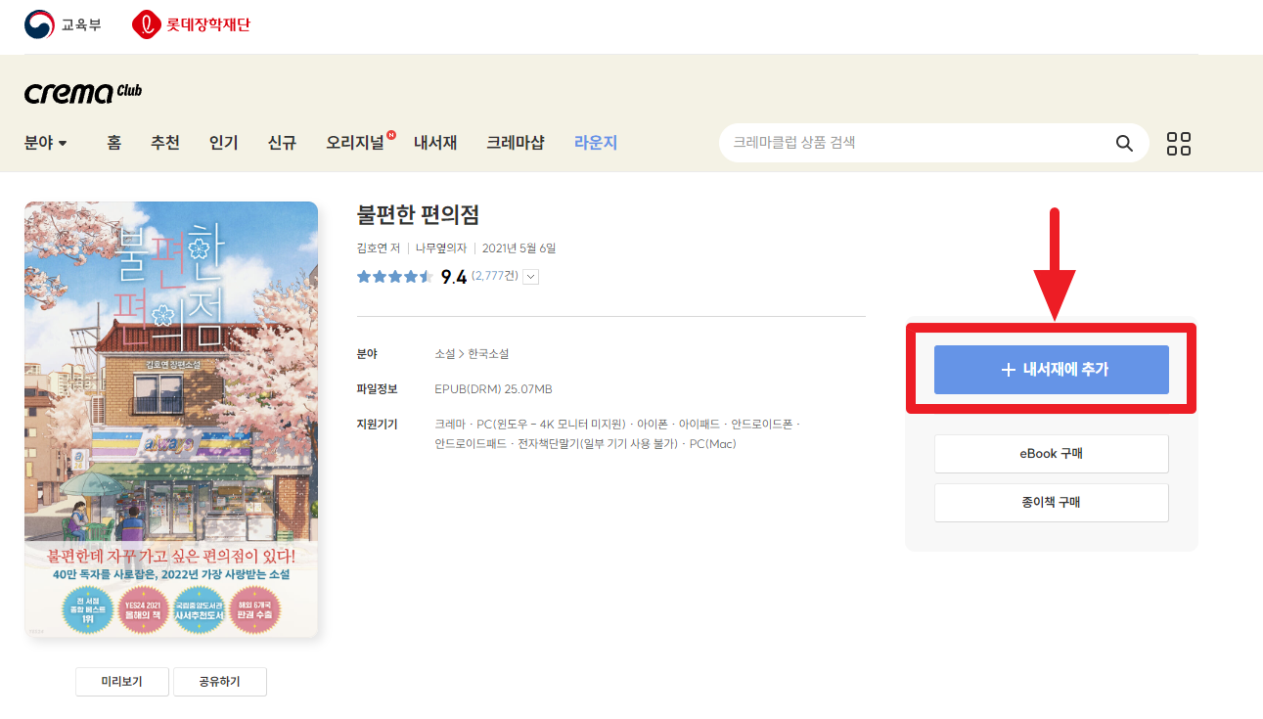The width and height of the screenshot is (1263, 719).
Task: Click the 9.4 rating score
Action: tap(454, 277)
